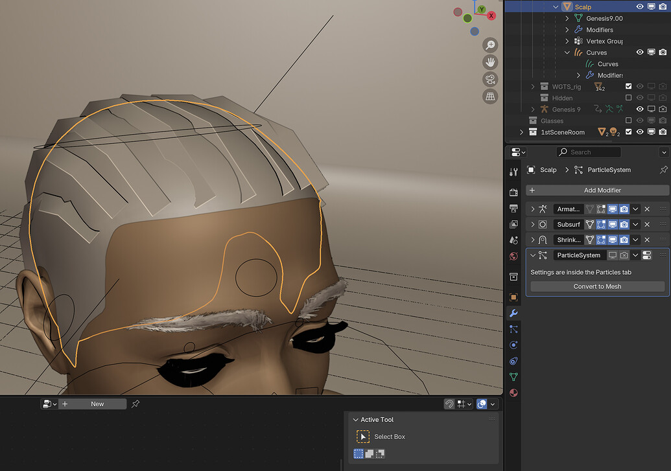Hide Scalp in viewport via eye

640,6
